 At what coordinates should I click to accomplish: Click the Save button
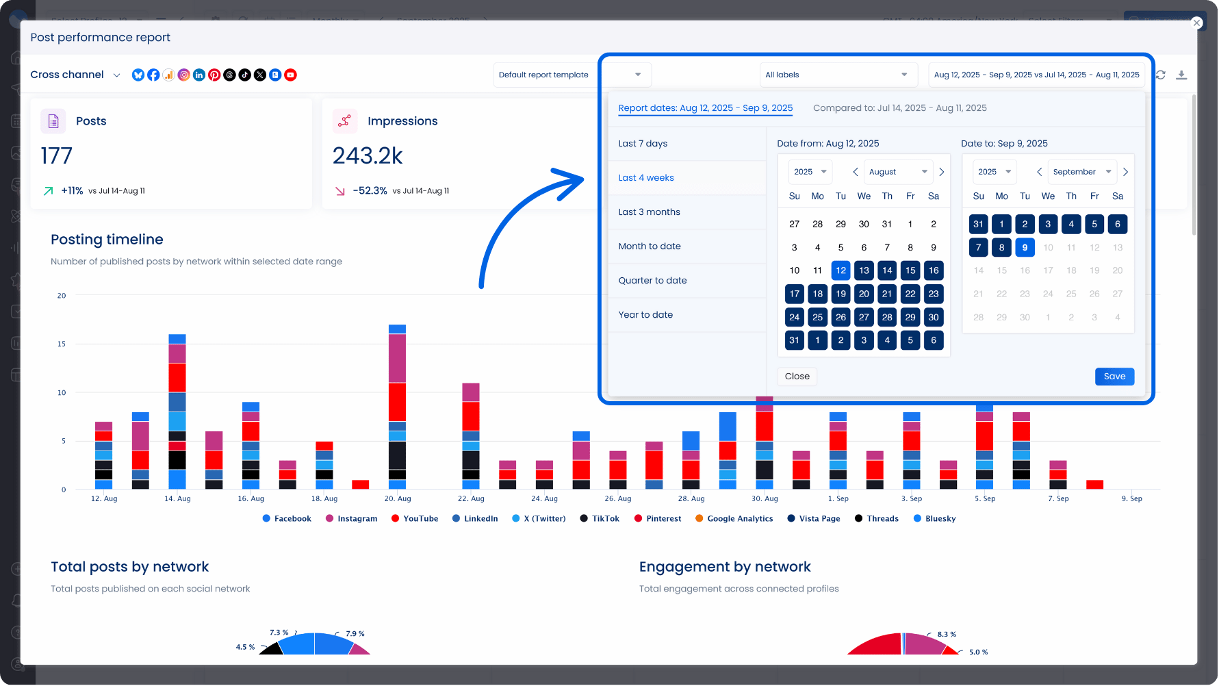1114,377
